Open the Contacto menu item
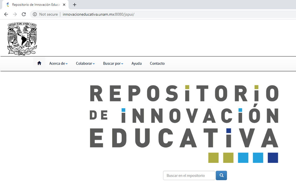296x184 pixels. pyautogui.click(x=157, y=64)
